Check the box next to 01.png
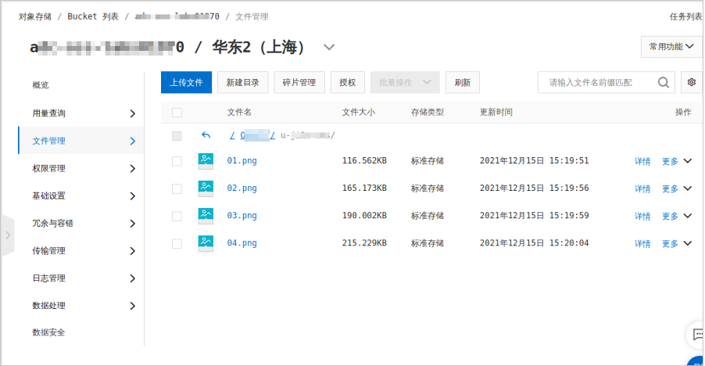Viewport: 705px width, 366px height. point(177,161)
